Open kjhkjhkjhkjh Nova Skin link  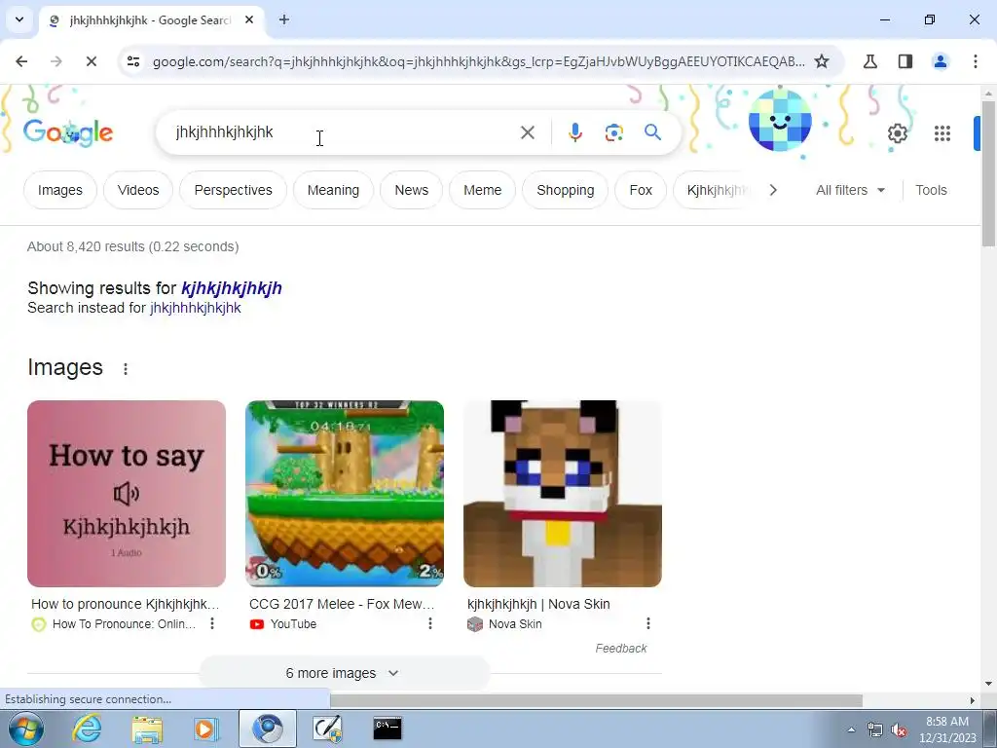(538, 604)
